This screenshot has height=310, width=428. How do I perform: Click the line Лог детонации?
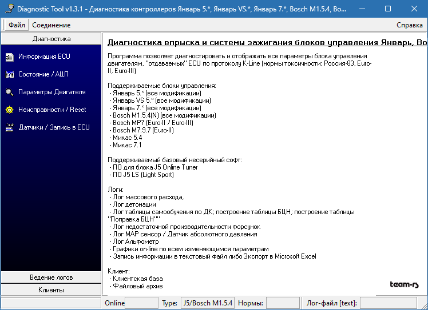point(133,204)
